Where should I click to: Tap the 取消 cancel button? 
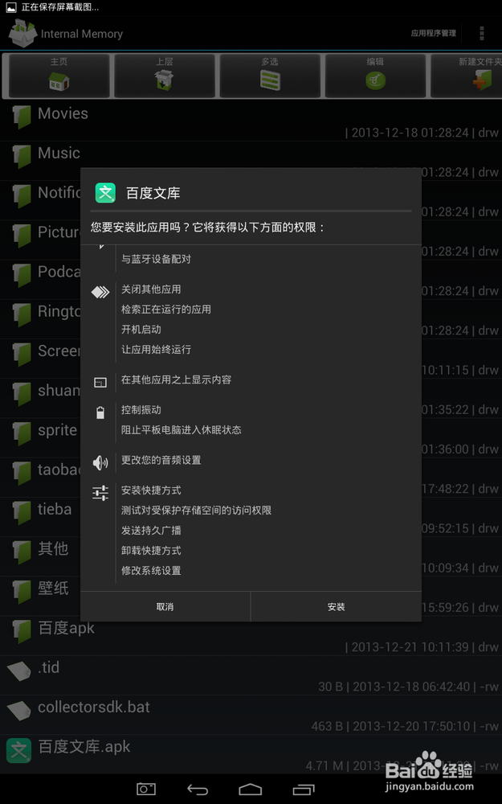(x=165, y=606)
